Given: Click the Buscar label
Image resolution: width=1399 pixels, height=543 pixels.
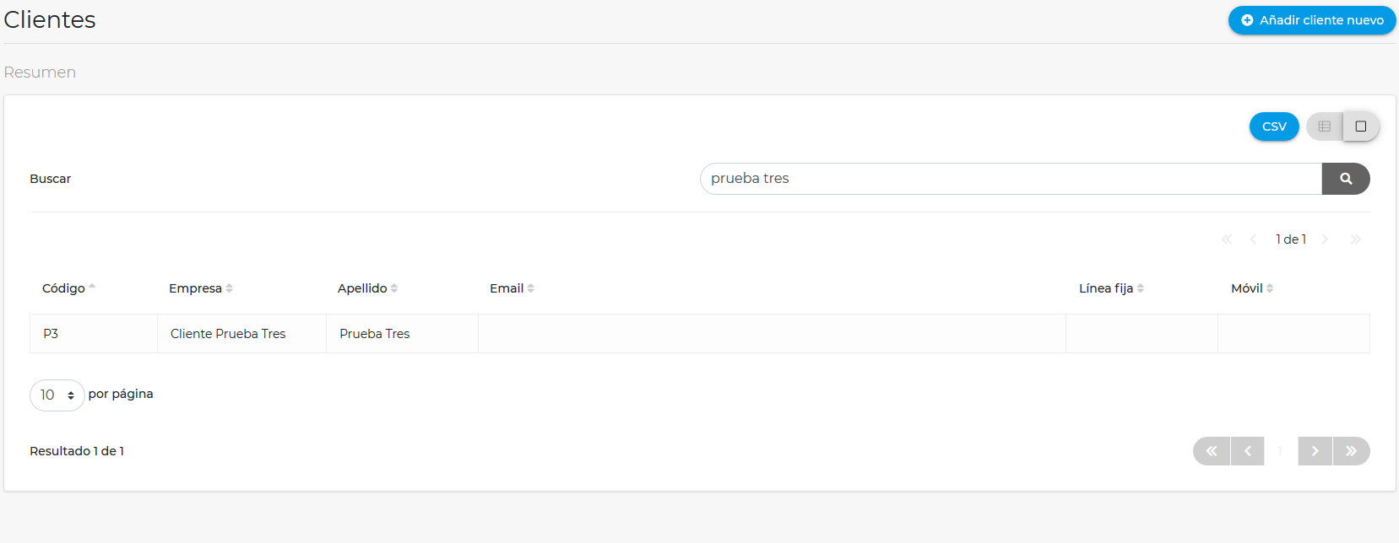Looking at the screenshot, I should (51, 179).
